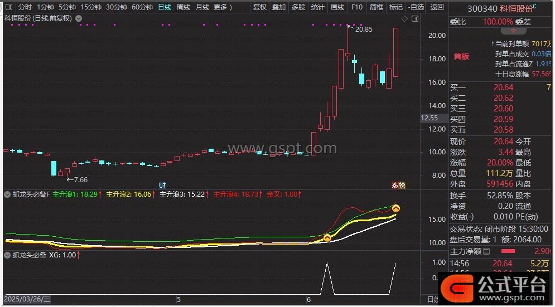Toggle the right panel icon above chart

point(415,19)
